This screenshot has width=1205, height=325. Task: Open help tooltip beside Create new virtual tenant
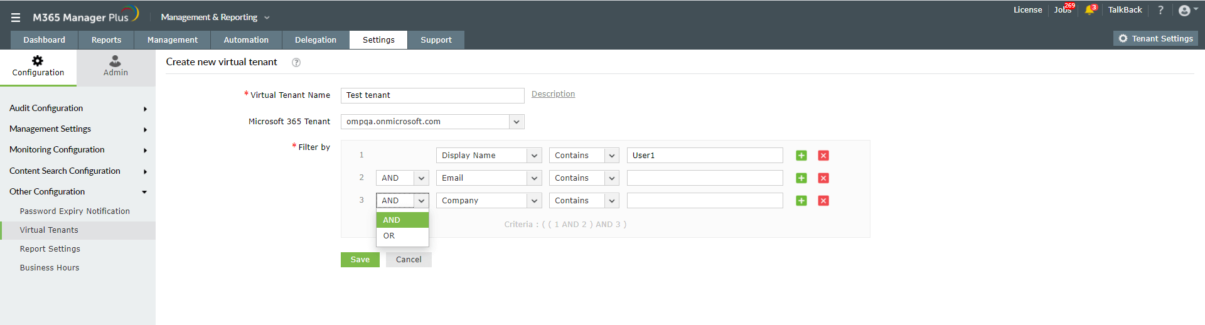(x=296, y=62)
